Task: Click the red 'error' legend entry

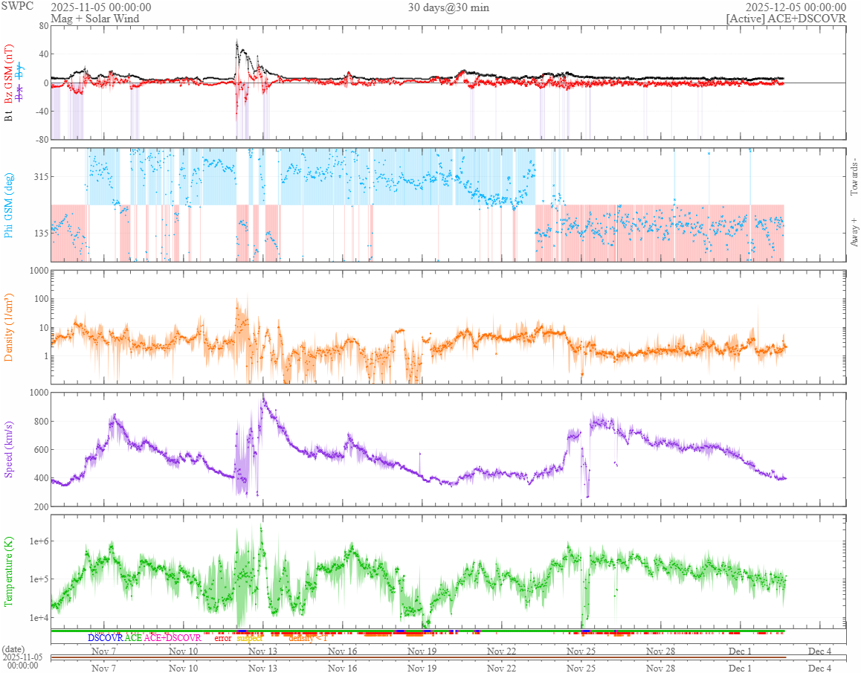Action: pyautogui.click(x=223, y=638)
